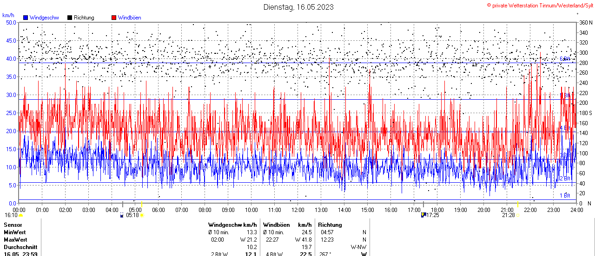Click the private Wetterstation Tinnum/Westerland/Sylt copyright text
Image resolution: width=595 pixels, height=256 pixels.
[x=540, y=5]
